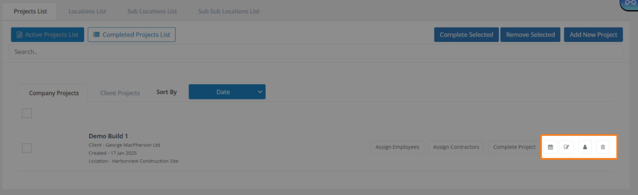Click the chat widget icon in top-right corner
638x195 pixels.
[x=630, y=4]
